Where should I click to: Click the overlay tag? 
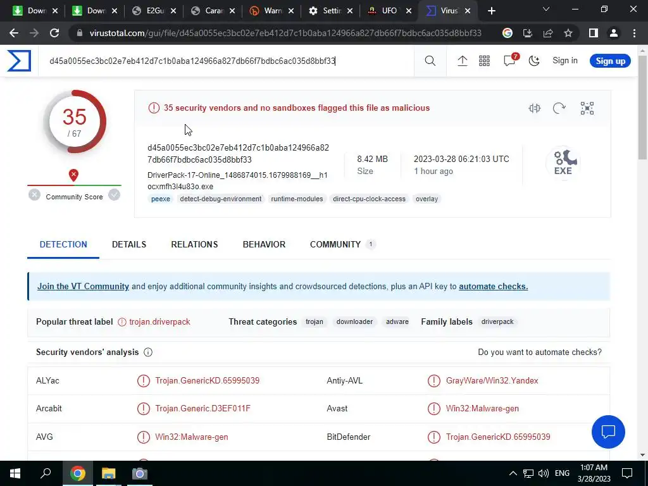[x=427, y=199]
